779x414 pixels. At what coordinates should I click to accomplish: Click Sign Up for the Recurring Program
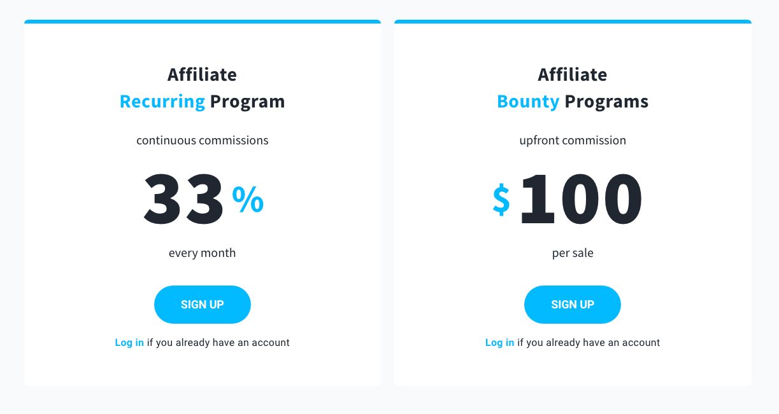click(202, 305)
